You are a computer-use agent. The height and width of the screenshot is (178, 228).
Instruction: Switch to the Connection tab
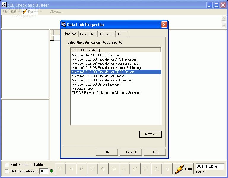tap(88, 34)
